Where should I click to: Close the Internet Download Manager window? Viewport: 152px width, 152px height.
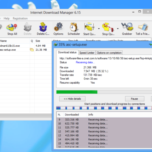point(148,12)
